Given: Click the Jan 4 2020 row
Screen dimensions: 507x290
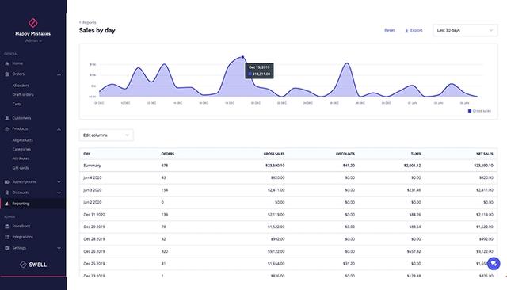Looking at the screenshot, I should [x=288, y=177].
